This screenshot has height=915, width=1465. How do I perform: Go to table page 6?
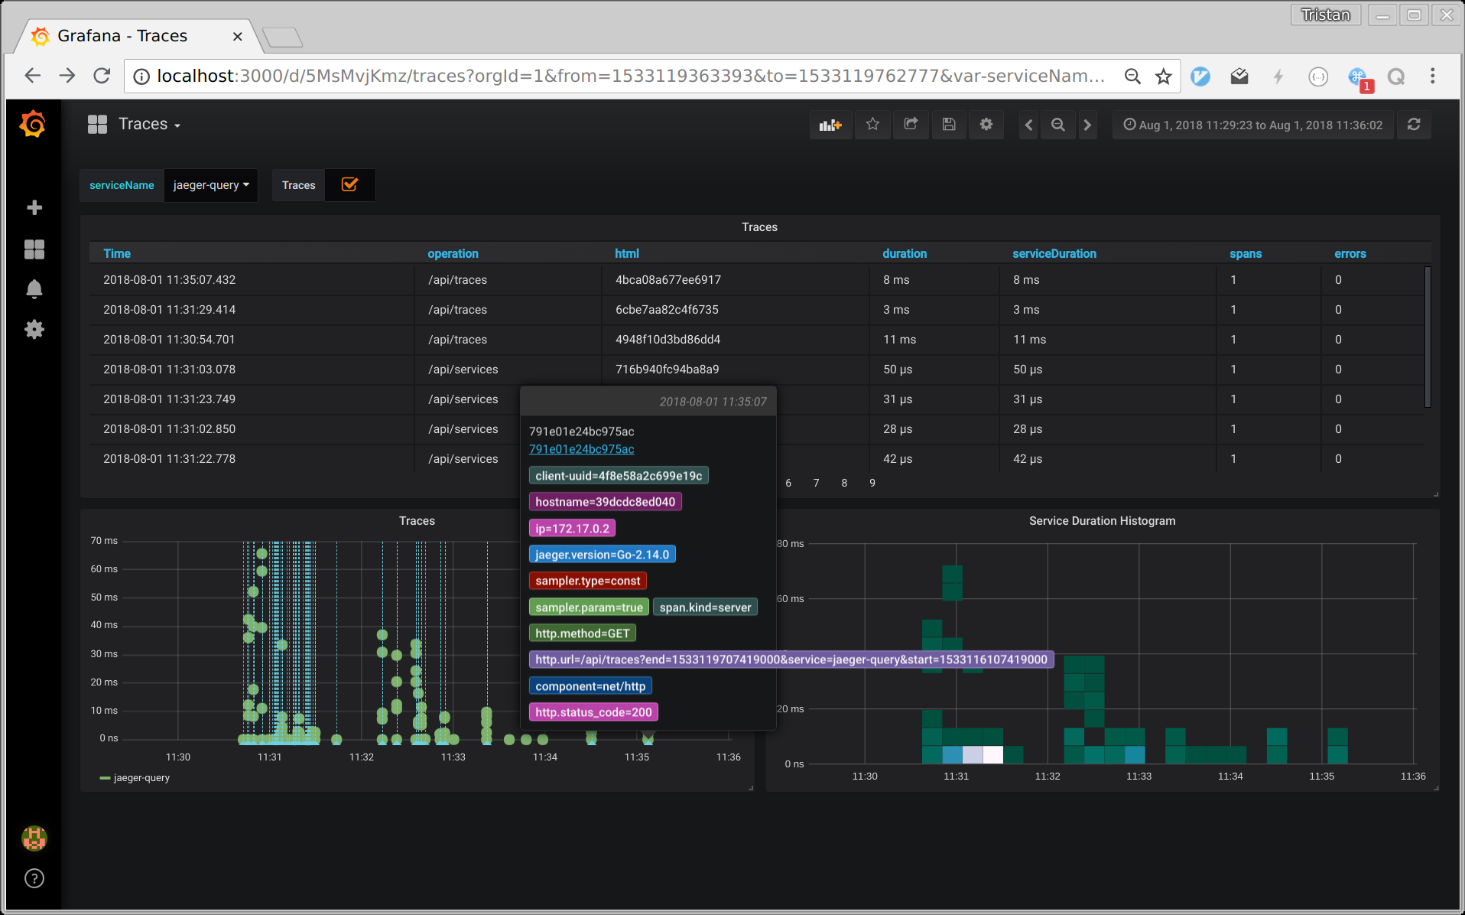(788, 483)
